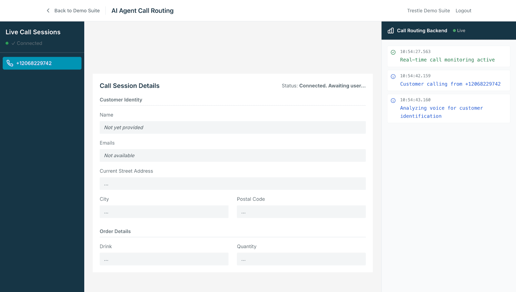Screen dimensions: 516x292
Task: Click info icon beside Analyzing voice entry
Action: point(393,101)
